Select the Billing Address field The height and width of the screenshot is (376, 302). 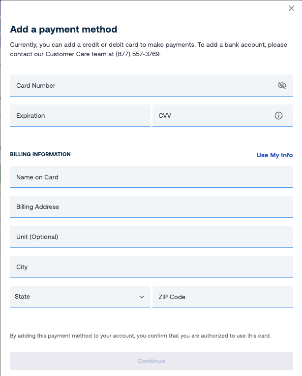pos(151,207)
